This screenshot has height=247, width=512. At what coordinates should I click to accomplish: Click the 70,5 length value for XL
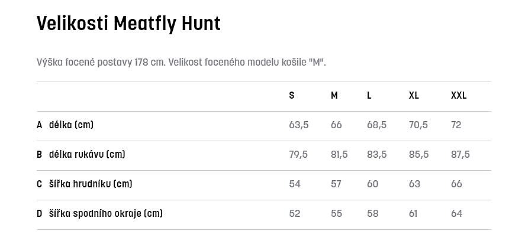[418, 125]
